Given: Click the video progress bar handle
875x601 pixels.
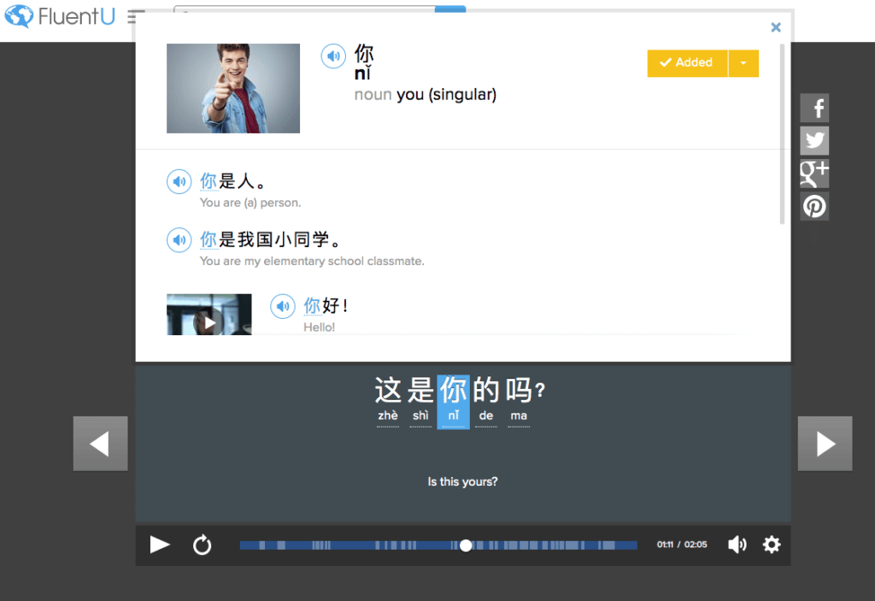Looking at the screenshot, I should pos(466,545).
